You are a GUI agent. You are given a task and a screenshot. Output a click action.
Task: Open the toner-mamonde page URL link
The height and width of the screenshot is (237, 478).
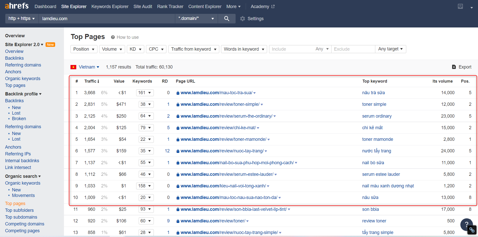click(224, 139)
